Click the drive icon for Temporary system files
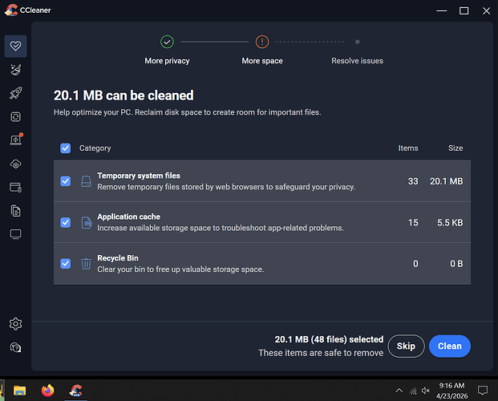The image size is (498, 401). click(86, 181)
